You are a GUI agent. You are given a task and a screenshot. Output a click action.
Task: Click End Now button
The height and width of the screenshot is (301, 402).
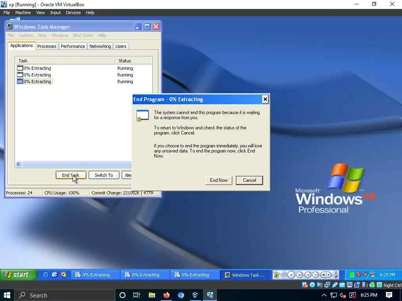[219, 180]
